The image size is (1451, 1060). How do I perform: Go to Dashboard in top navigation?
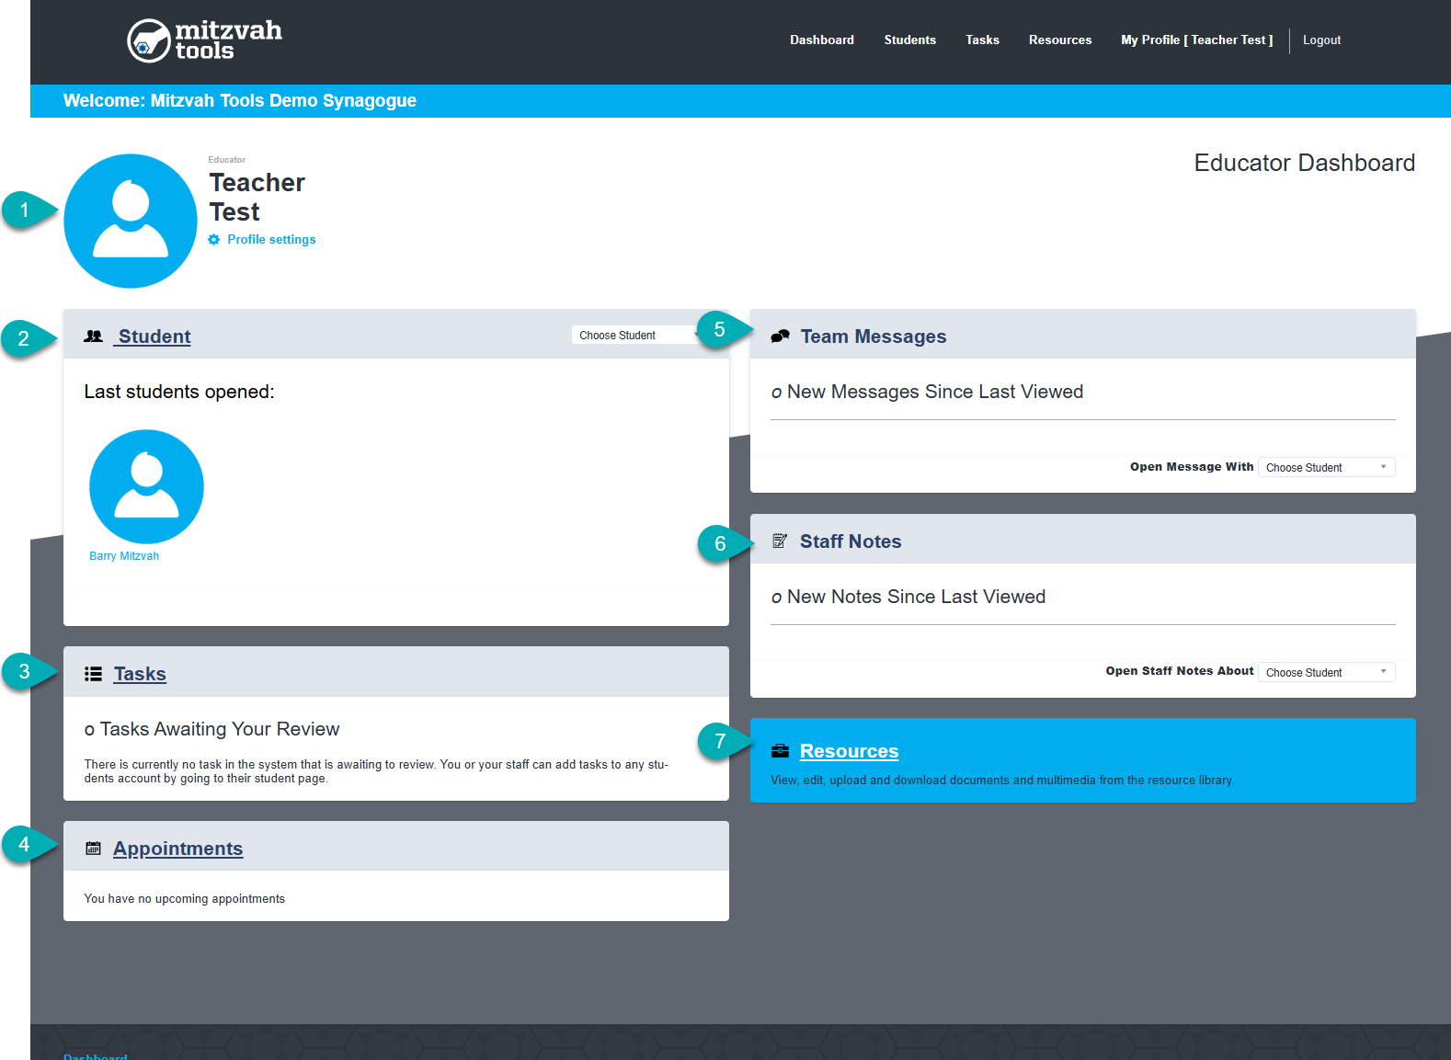click(x=822, y=40)
